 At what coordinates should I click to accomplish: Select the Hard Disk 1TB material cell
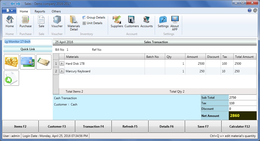coord(105,63)
